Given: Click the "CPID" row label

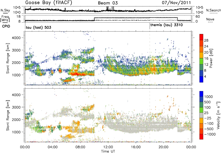Looking at the screenshot, I should [x=6, y=26].
